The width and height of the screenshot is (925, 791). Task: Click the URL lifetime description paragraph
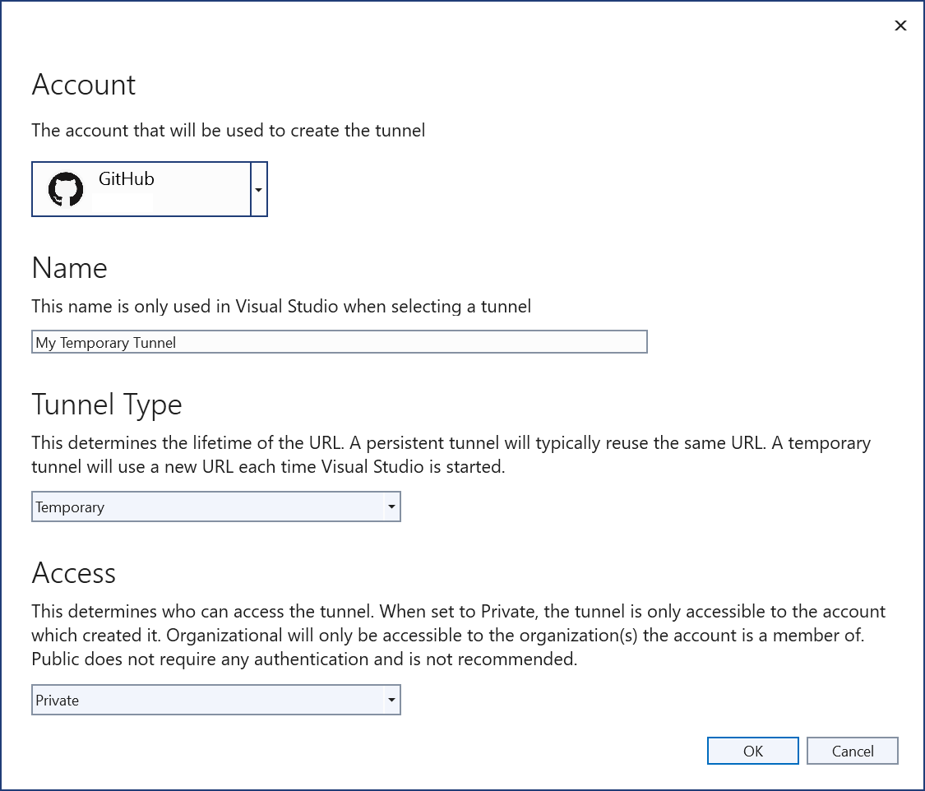[451, 455]
